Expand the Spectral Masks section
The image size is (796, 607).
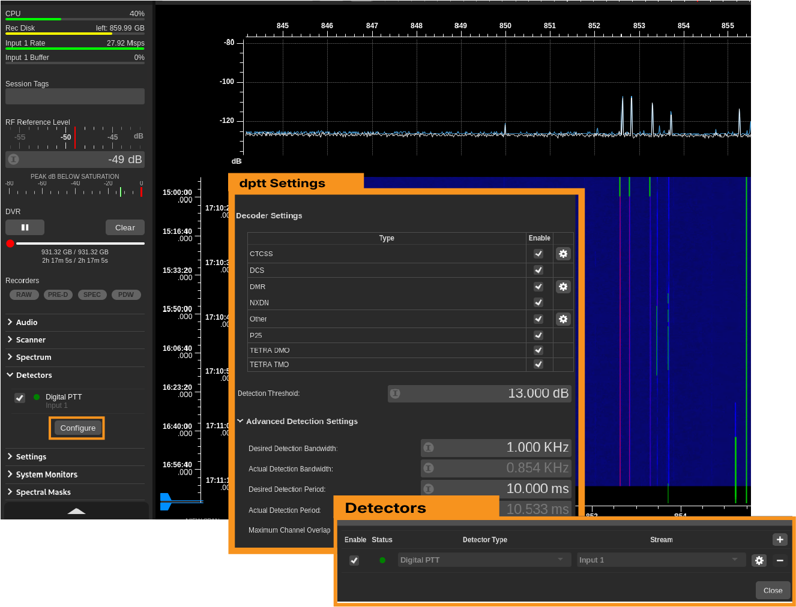[x=43, y=492]
